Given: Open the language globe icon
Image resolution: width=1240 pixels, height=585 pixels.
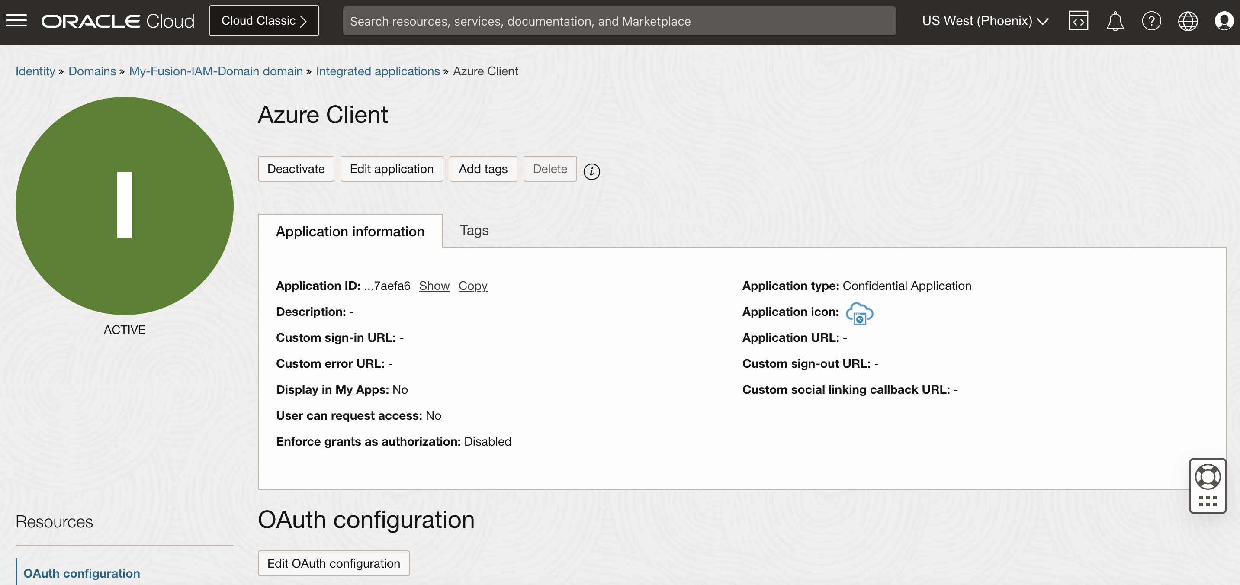Looking at the screenshot, I should 1188,21.
